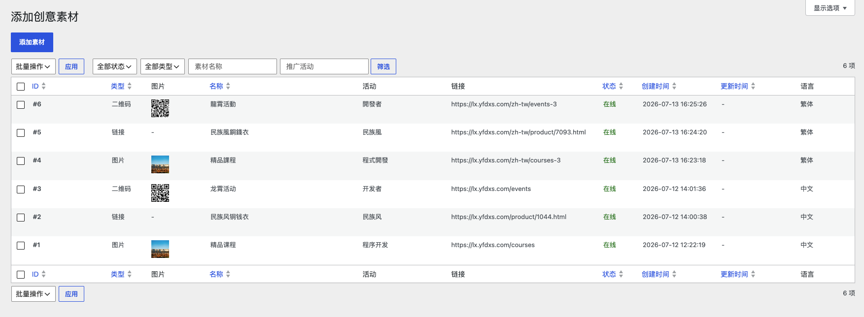The width and height of the screenshot is (864, 317).
Task: Check the row #6 checkbox
Action: coord(21,105)
